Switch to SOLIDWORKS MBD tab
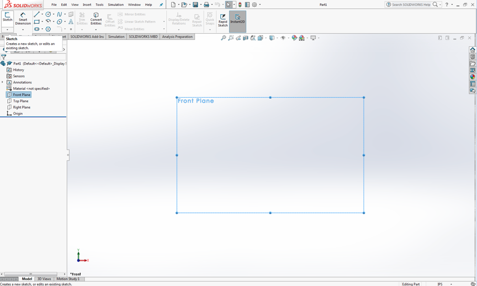This screenshot has width=477, height=286. point(143,37)
